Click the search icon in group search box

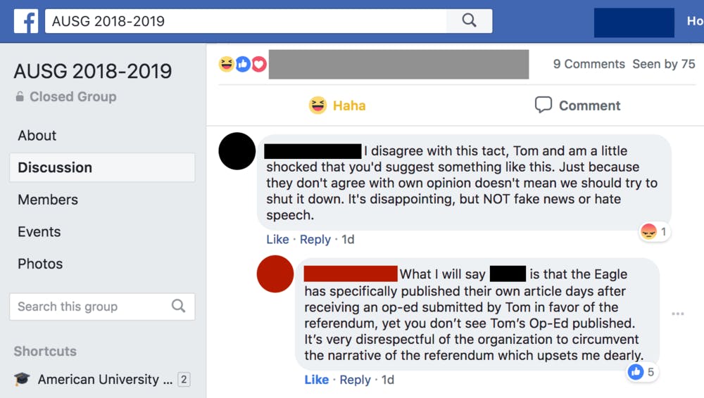coord(178,306)
